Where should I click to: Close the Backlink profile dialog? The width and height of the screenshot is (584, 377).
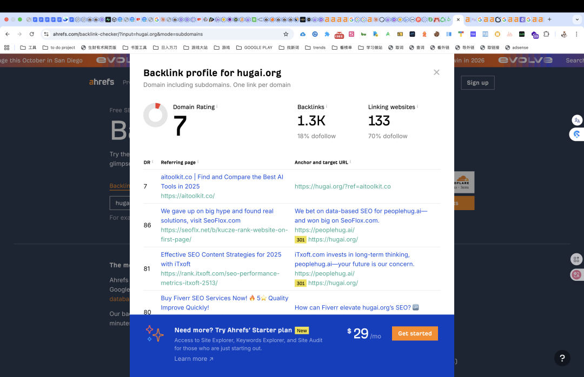pyautogui.click(x=436, y=72)
